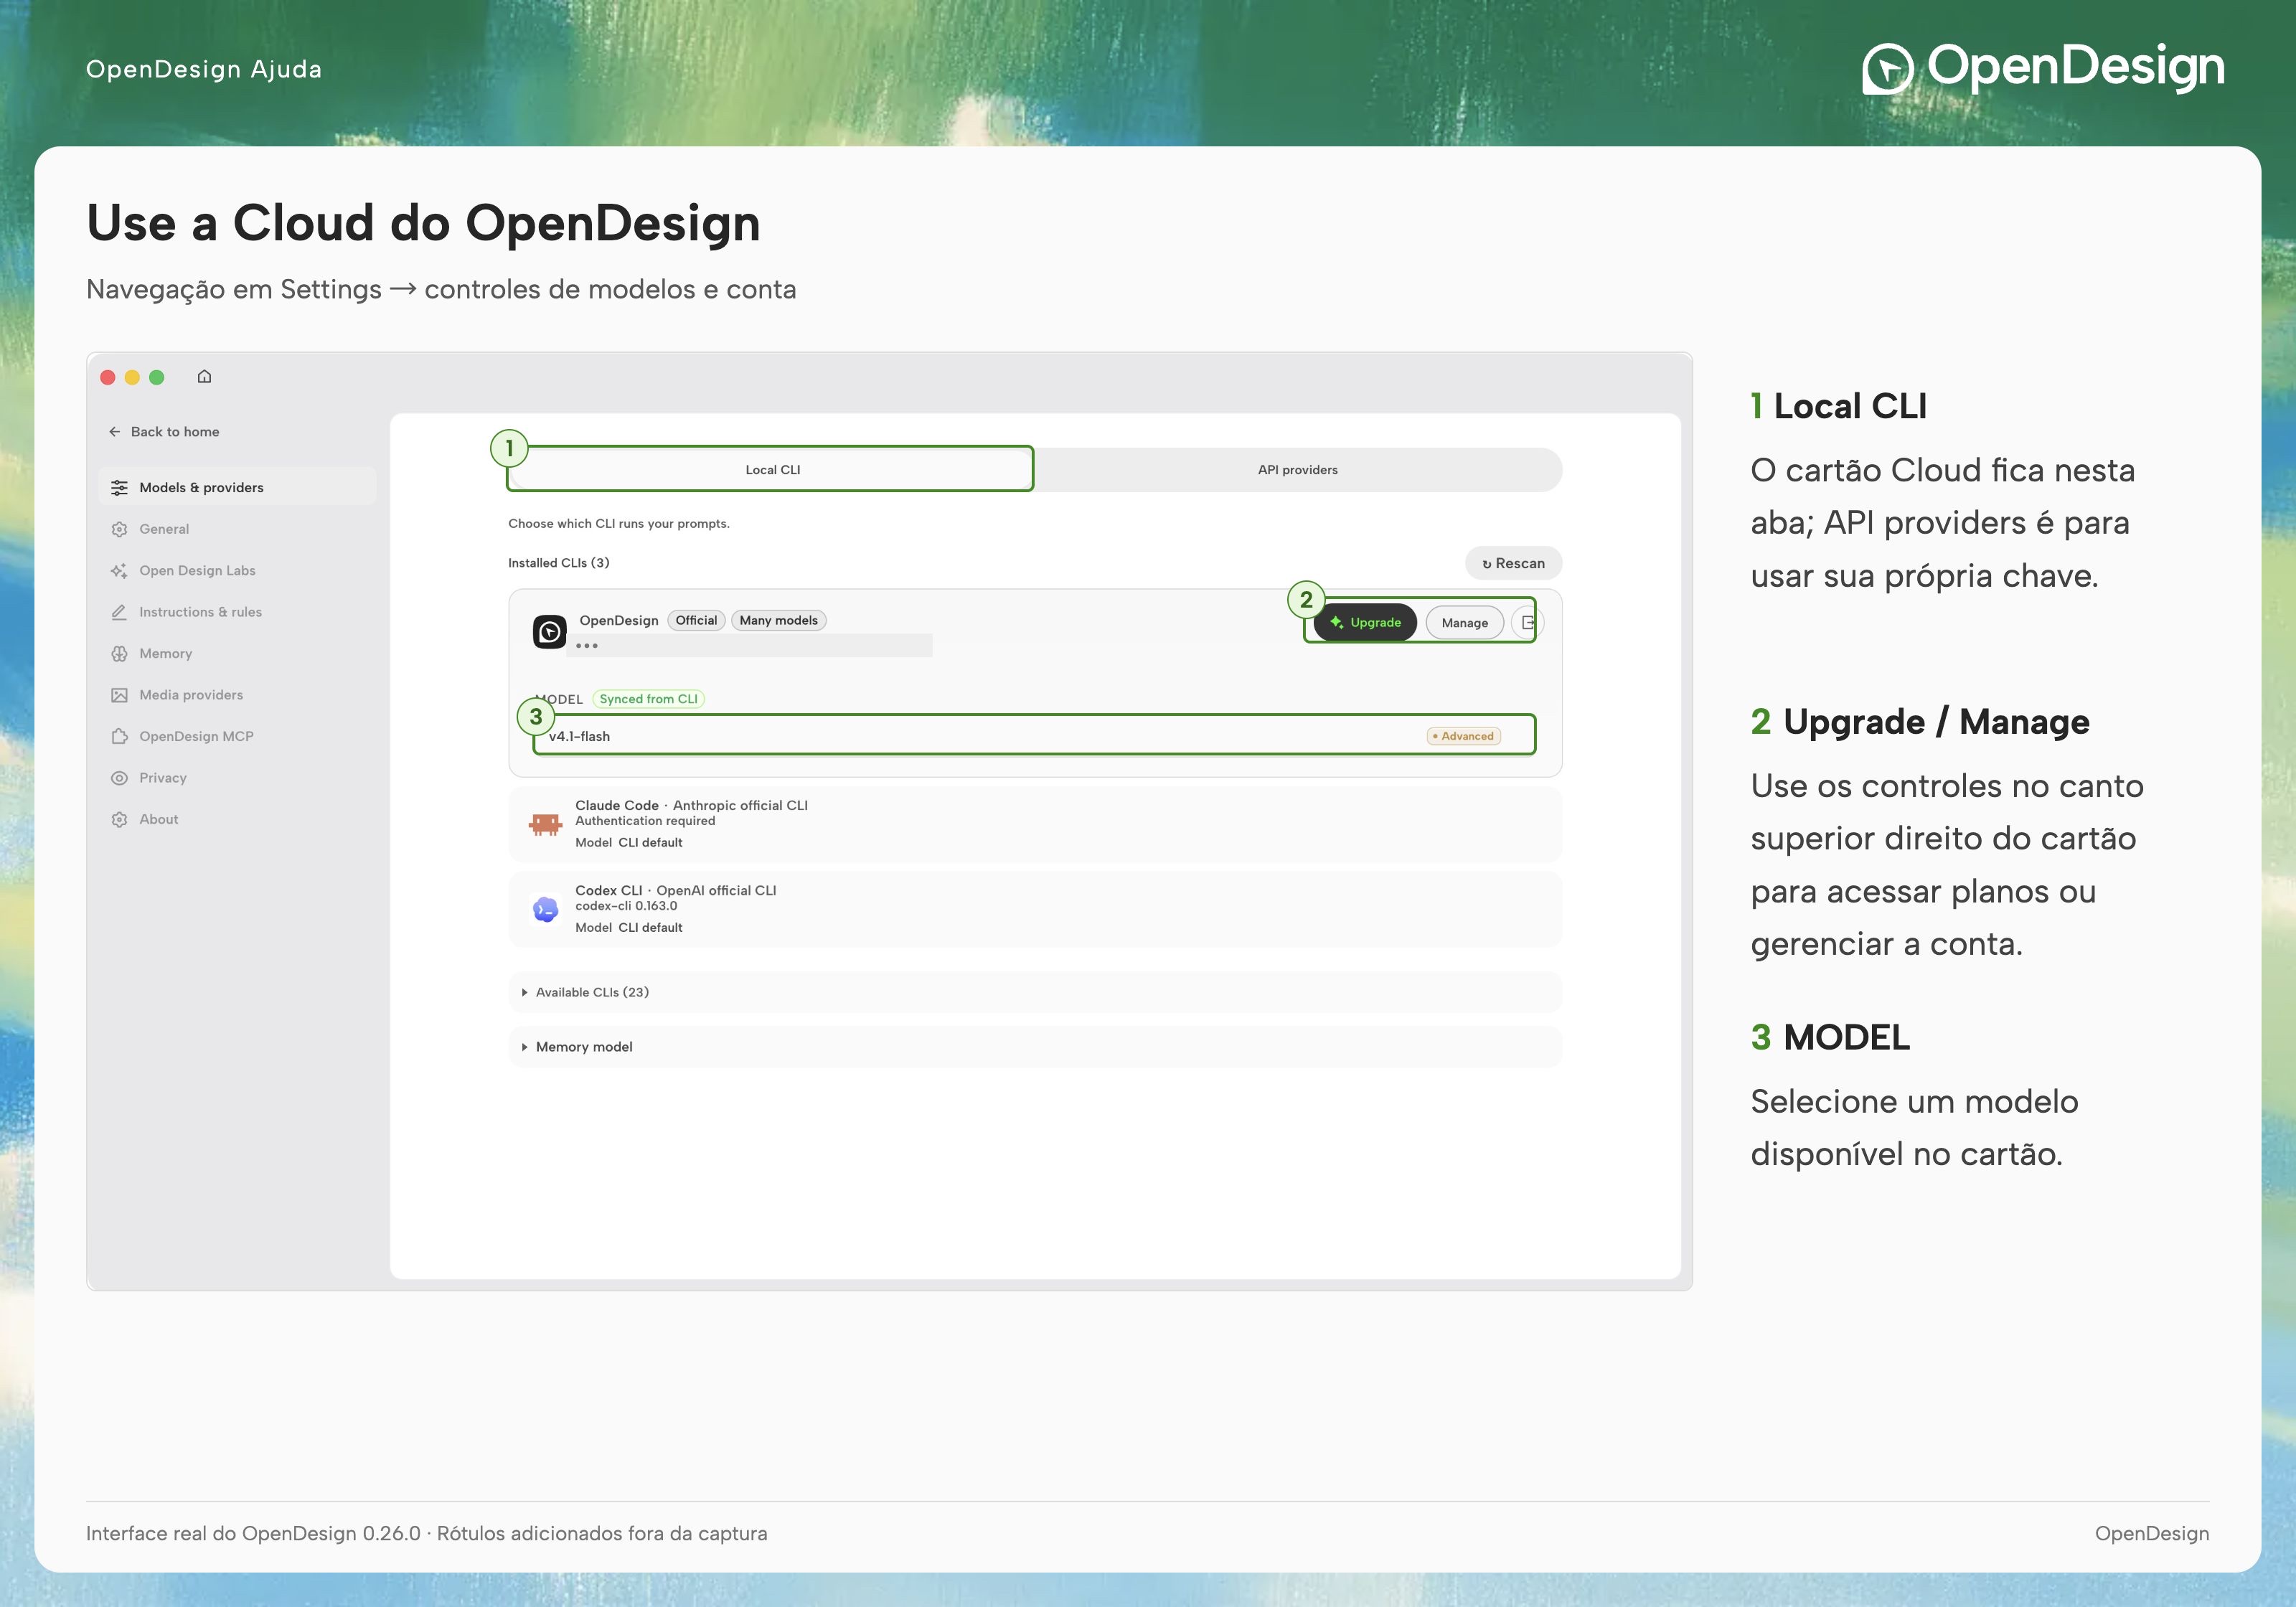Click the Instructions & rules pencil icon
Image resolution: width=2296 pixels, height=1607 pixels.
click(x=119, y=612)
